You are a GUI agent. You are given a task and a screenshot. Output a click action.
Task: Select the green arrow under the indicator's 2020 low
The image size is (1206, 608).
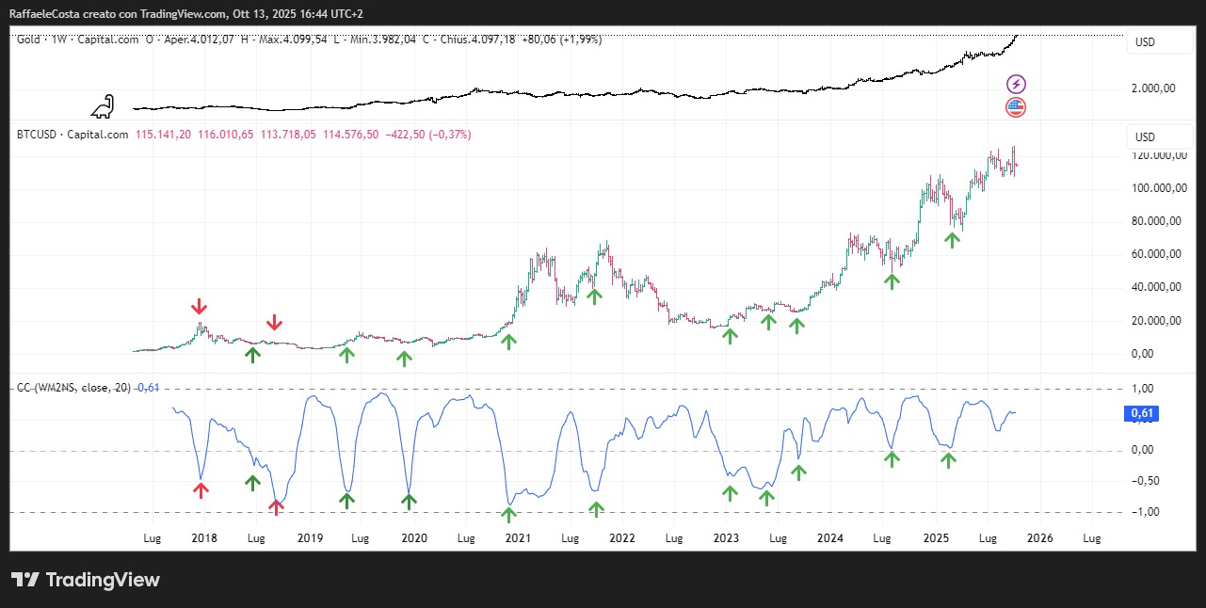click(409, 502)
